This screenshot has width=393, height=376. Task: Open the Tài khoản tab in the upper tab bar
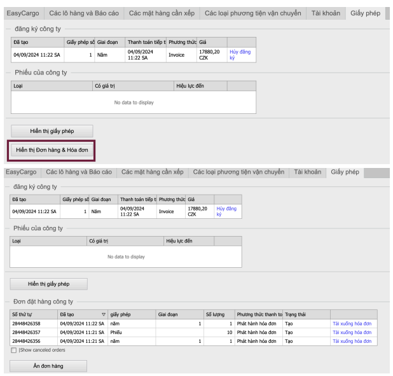[326, 13]
